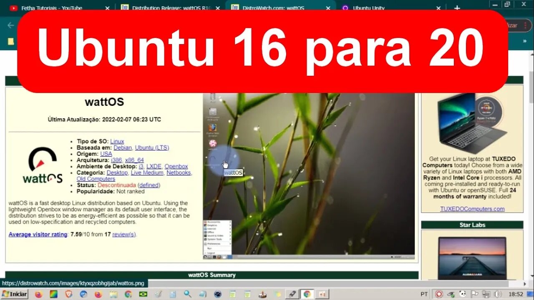534x300 pixels.
Task: Click the USA origin link
Action: [x=106, y=154]
